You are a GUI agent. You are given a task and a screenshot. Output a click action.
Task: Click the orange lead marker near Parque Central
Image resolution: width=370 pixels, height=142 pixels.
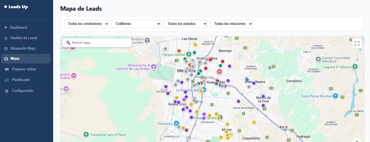[179, 51]
